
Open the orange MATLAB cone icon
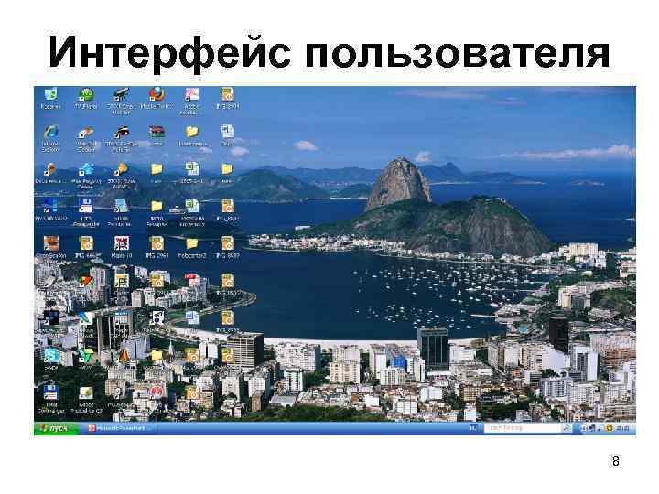tap(123, 356)
